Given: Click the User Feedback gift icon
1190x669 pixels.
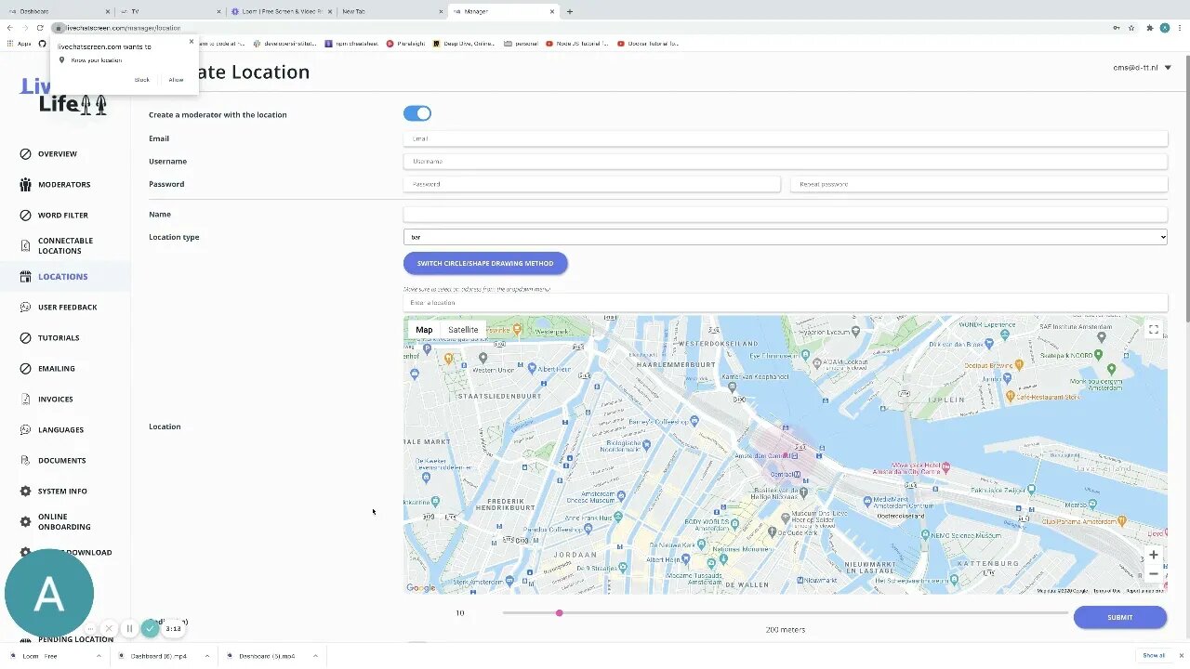Looking at the screenshot, I should click(x=25, y=308).
